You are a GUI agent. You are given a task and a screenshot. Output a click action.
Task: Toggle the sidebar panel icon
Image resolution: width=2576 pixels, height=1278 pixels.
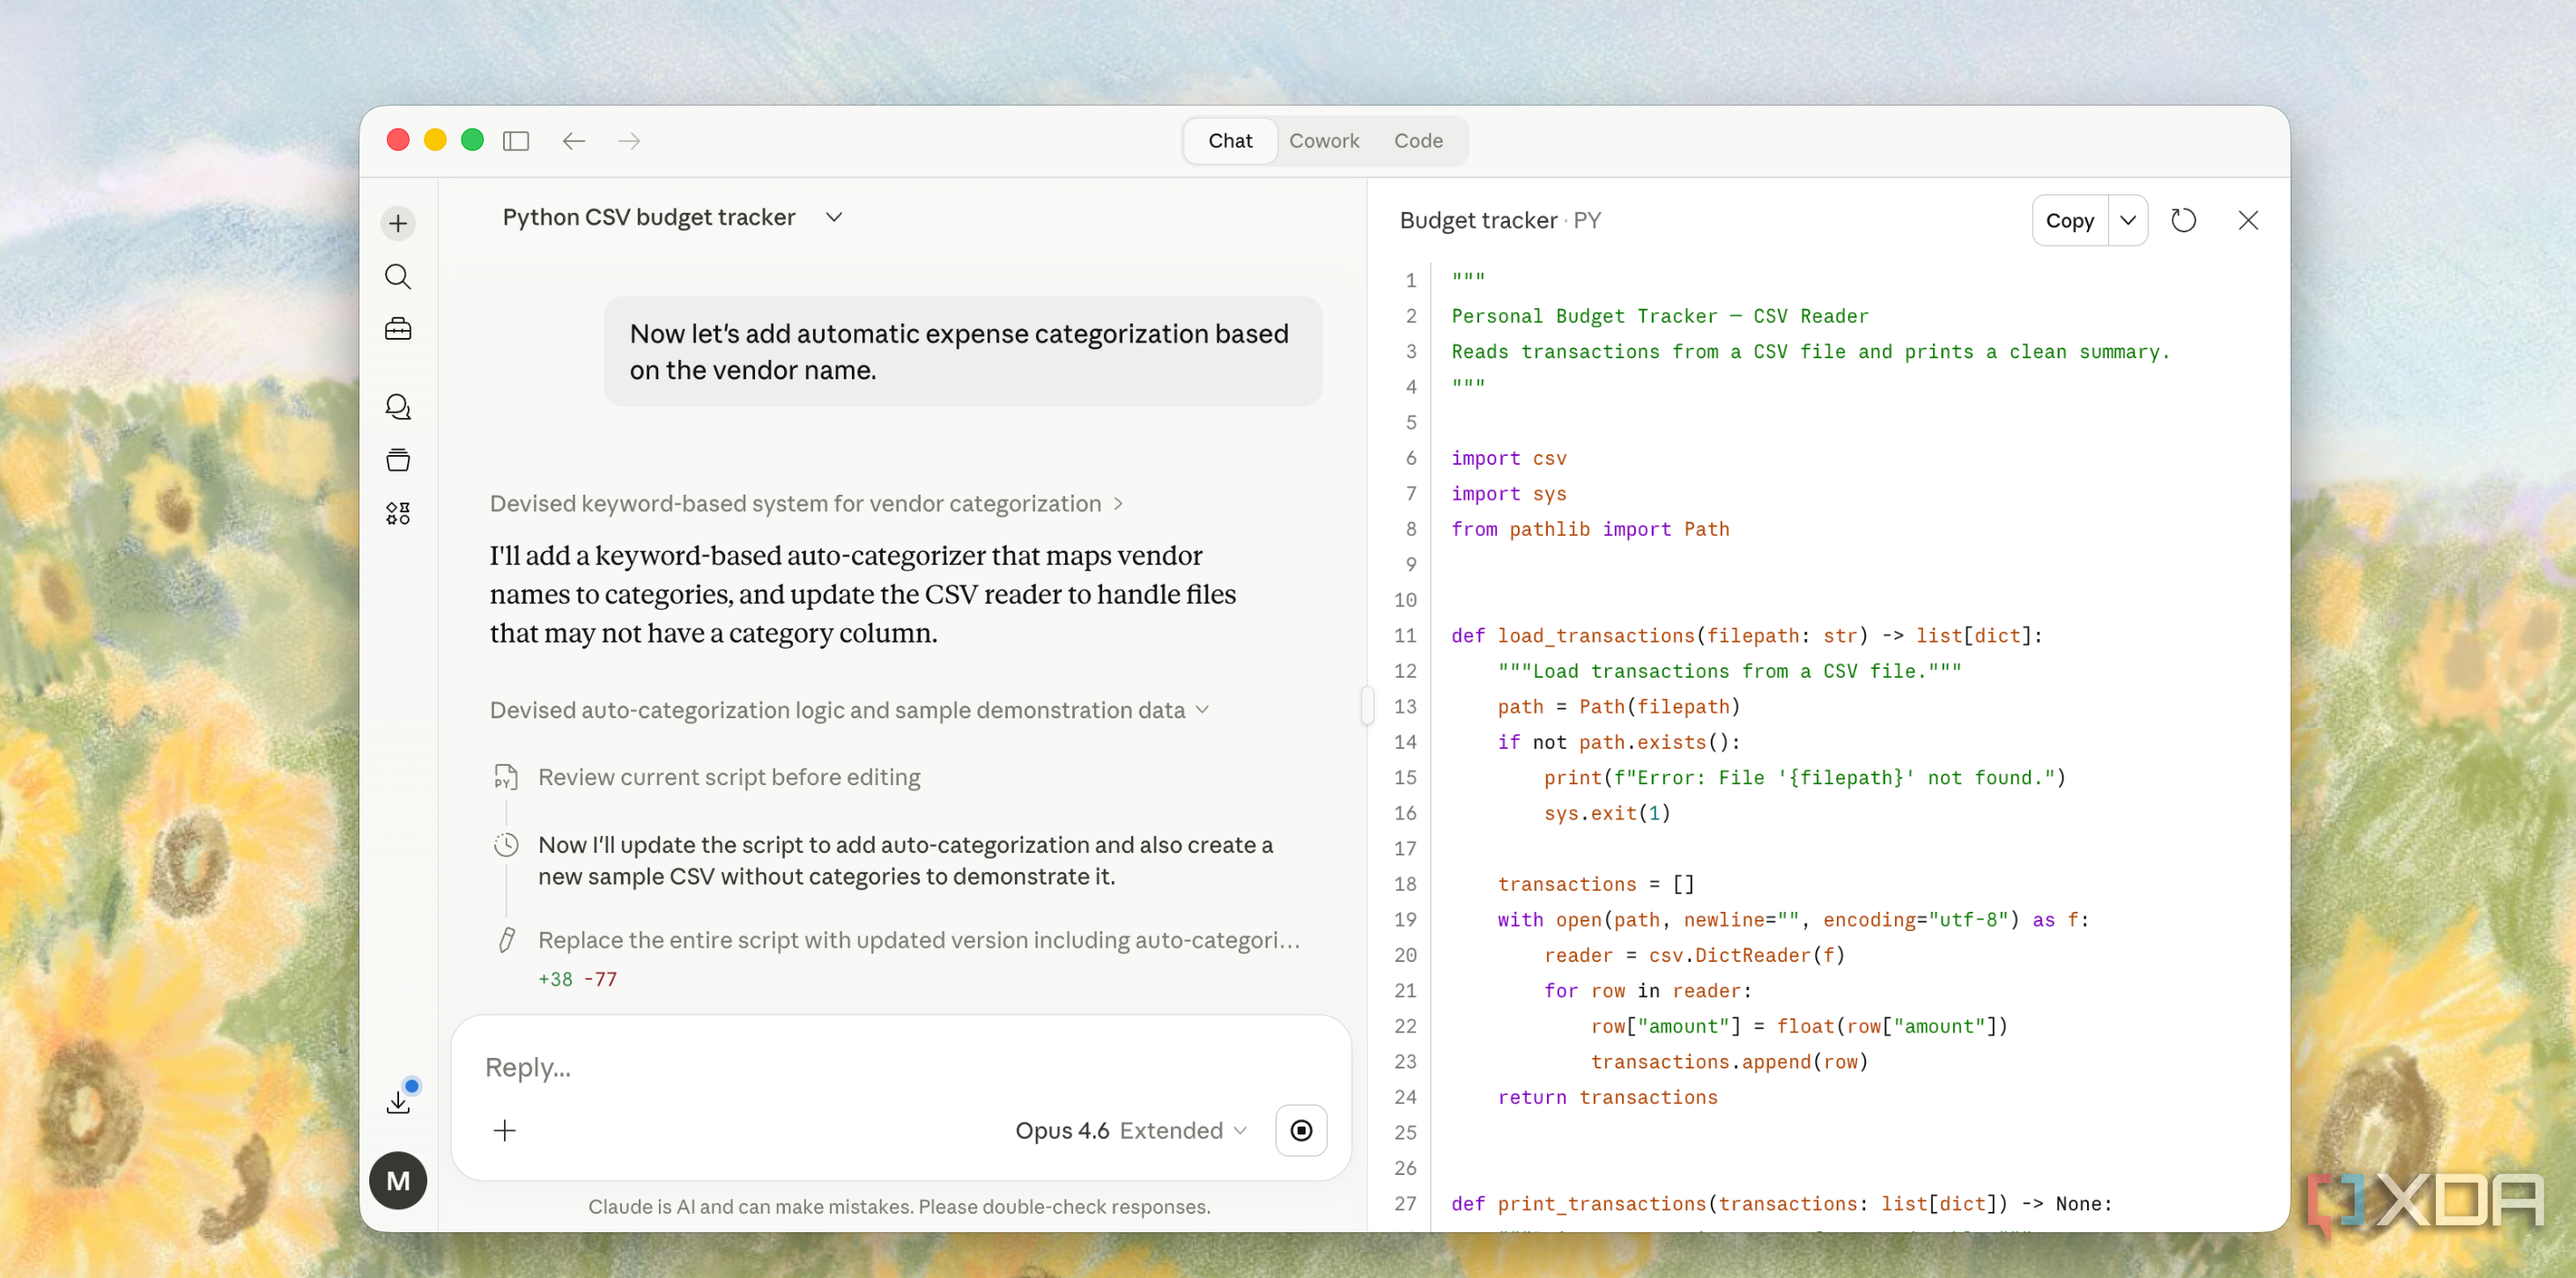pos(516,141)
